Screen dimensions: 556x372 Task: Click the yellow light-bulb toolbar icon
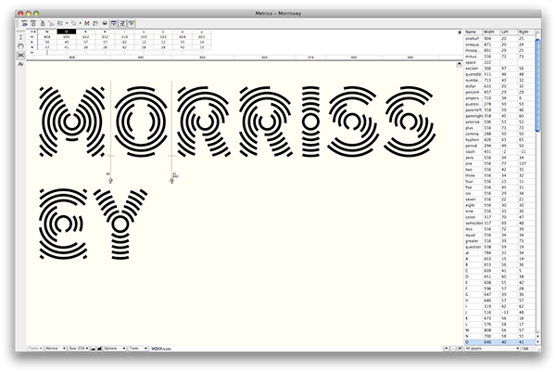(x=105, y=23)
